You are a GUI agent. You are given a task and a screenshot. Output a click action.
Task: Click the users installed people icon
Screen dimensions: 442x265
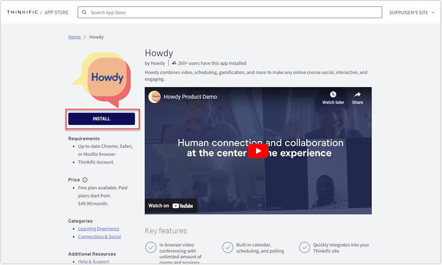(x=174, y=63)
